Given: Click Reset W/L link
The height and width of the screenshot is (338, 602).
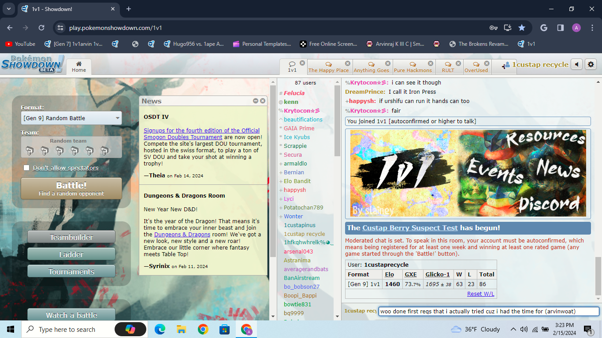Looking at the screenshot, I should click(480, 294).
